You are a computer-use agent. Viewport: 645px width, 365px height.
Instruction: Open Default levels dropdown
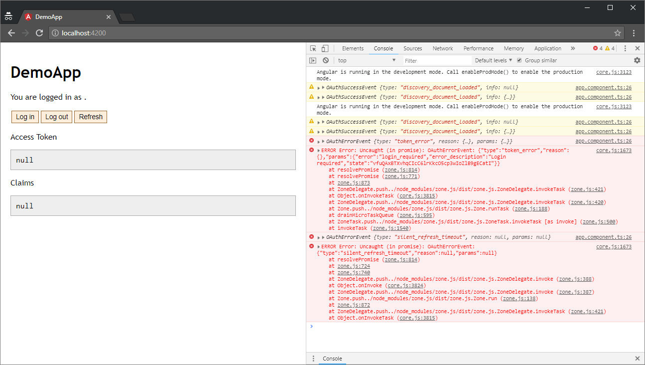click(x=494, y=60)
